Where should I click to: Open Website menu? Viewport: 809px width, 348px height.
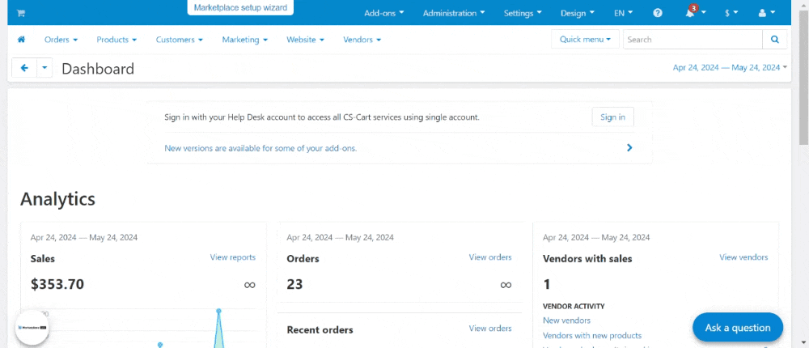pyautogui.click(x=305, y=39)
